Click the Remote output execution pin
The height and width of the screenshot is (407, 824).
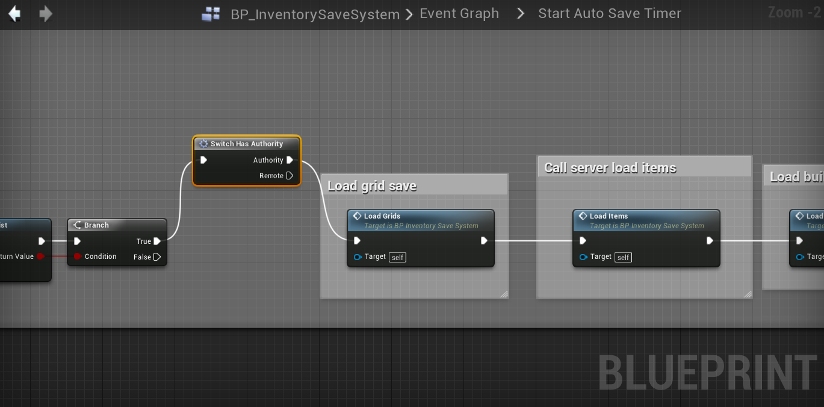[290, 176]
